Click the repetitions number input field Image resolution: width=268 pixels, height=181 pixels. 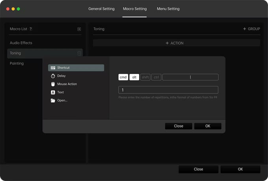[168, 90]
